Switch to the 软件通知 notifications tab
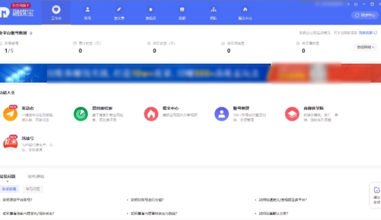 36,176
